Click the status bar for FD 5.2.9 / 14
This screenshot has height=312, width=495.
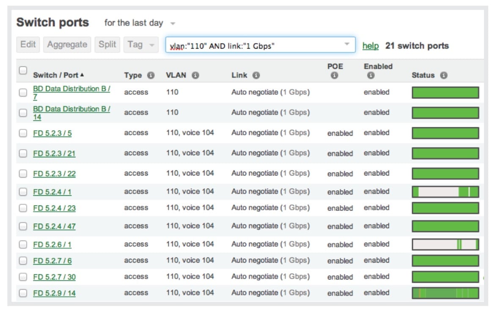click(x=445, y=293)
